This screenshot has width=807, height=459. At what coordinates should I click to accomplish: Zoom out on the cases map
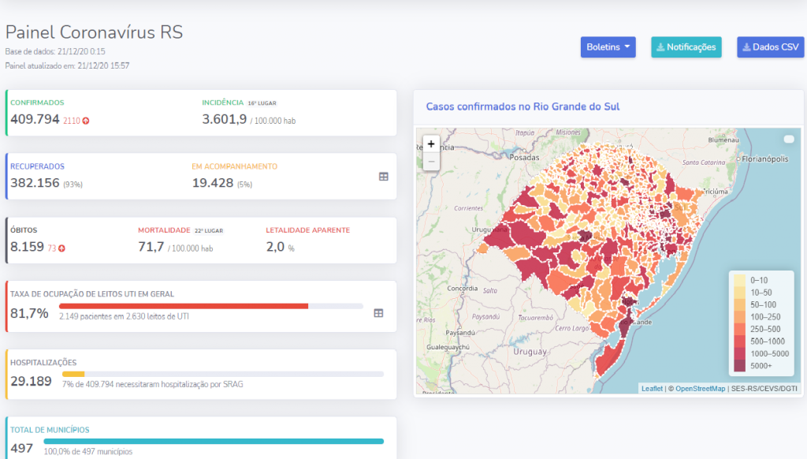pyautogui.click(x=430, y=162)
